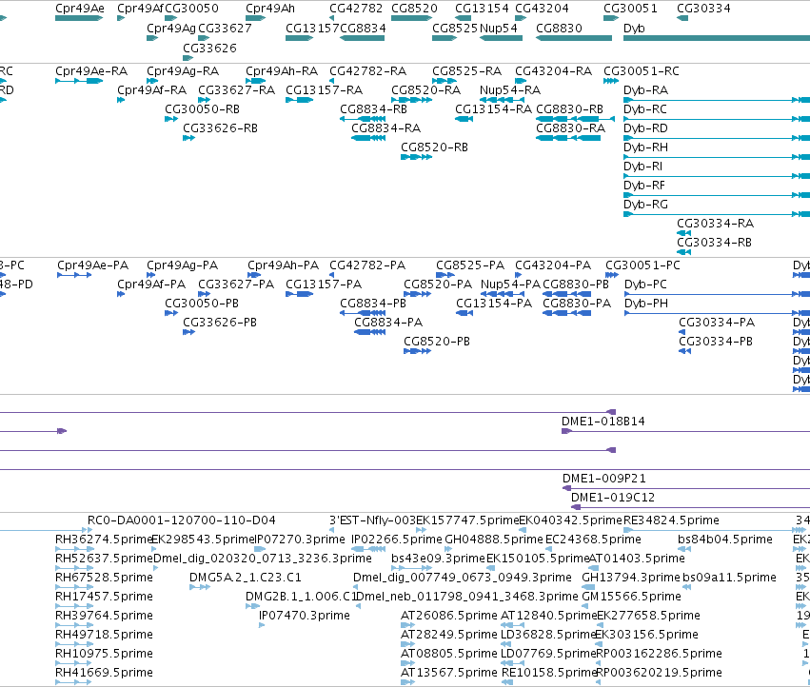Select the GH13794.3prime EST label

click(x=631, y=578)
